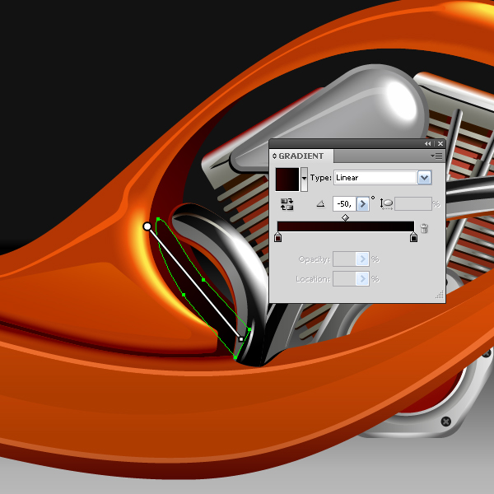
Task: Click the gradient fill preview swatch
Action: 287,179
